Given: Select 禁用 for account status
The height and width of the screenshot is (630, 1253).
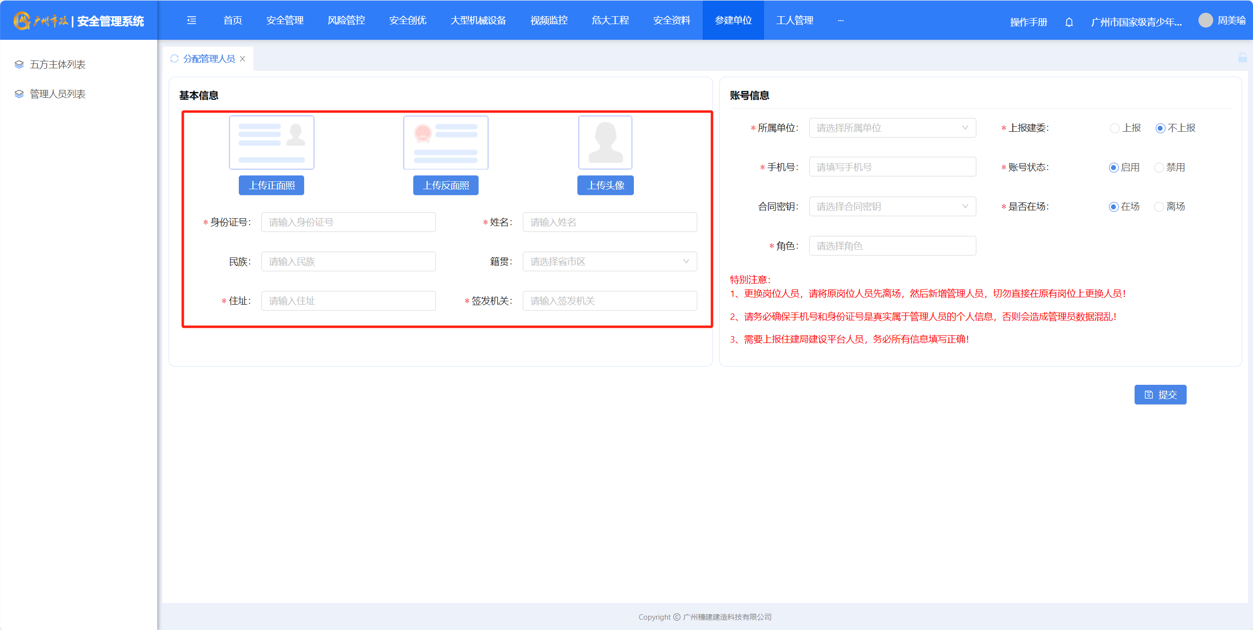Looking at the screenshot, I should click(1159, 168).
